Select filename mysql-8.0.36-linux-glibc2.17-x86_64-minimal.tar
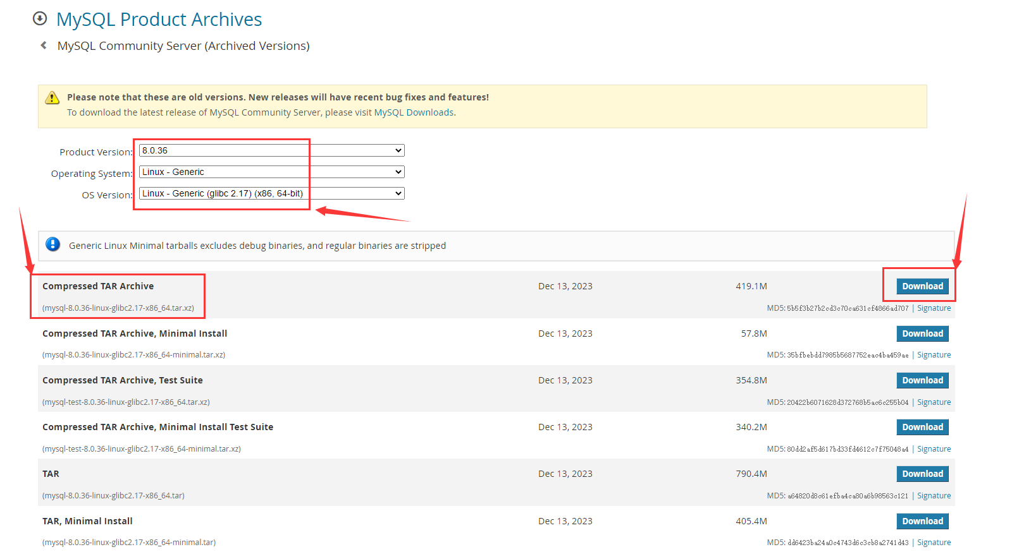The width and height of the screenshot is (1012, 559). click(x=129, y=543)
